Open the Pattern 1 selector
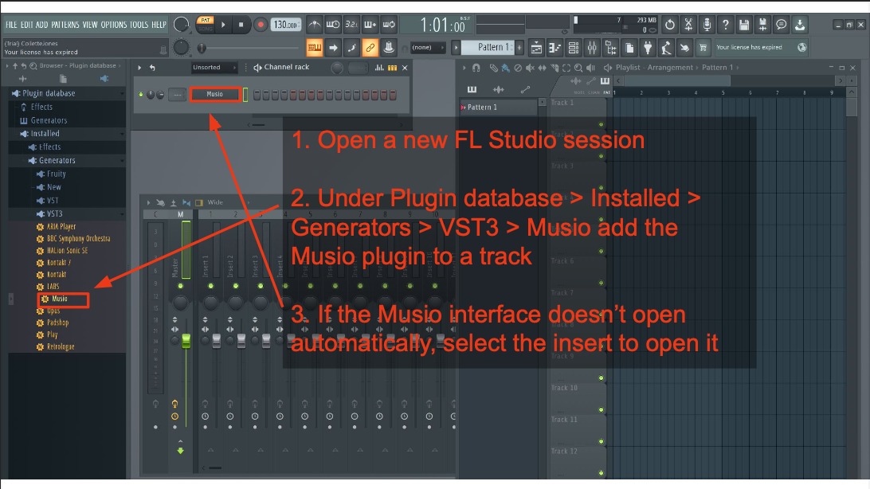 (x=488, y=47)
